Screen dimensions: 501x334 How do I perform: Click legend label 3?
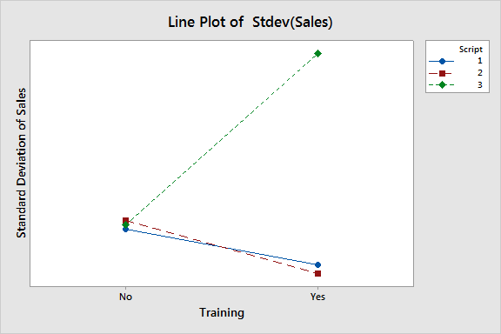[x=479, y=84]
